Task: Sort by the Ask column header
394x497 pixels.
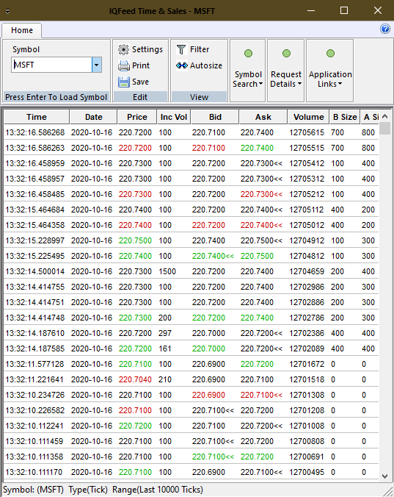Action: [x=263, y=117]
